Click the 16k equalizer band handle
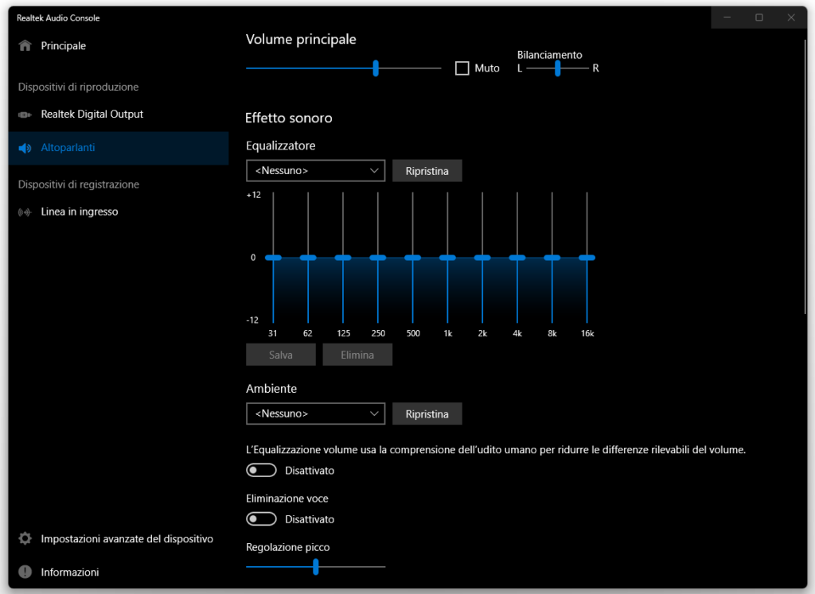 tap(587, 258)
